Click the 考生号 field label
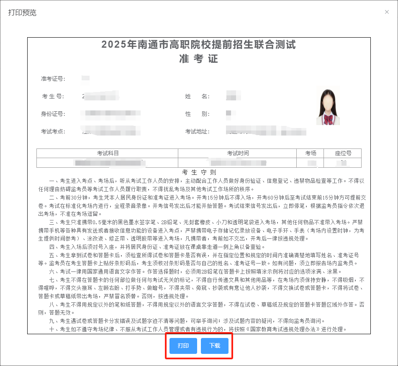Image resolution: width=398 pixels, height=366 pixels. (x=53, y=97)
